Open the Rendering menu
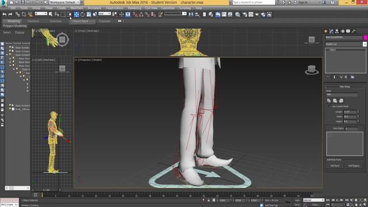368x207 pixels. coord(135,8)
